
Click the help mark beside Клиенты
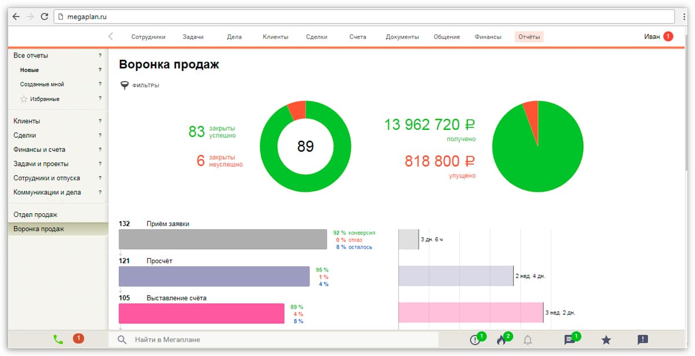tap(100, 121)
